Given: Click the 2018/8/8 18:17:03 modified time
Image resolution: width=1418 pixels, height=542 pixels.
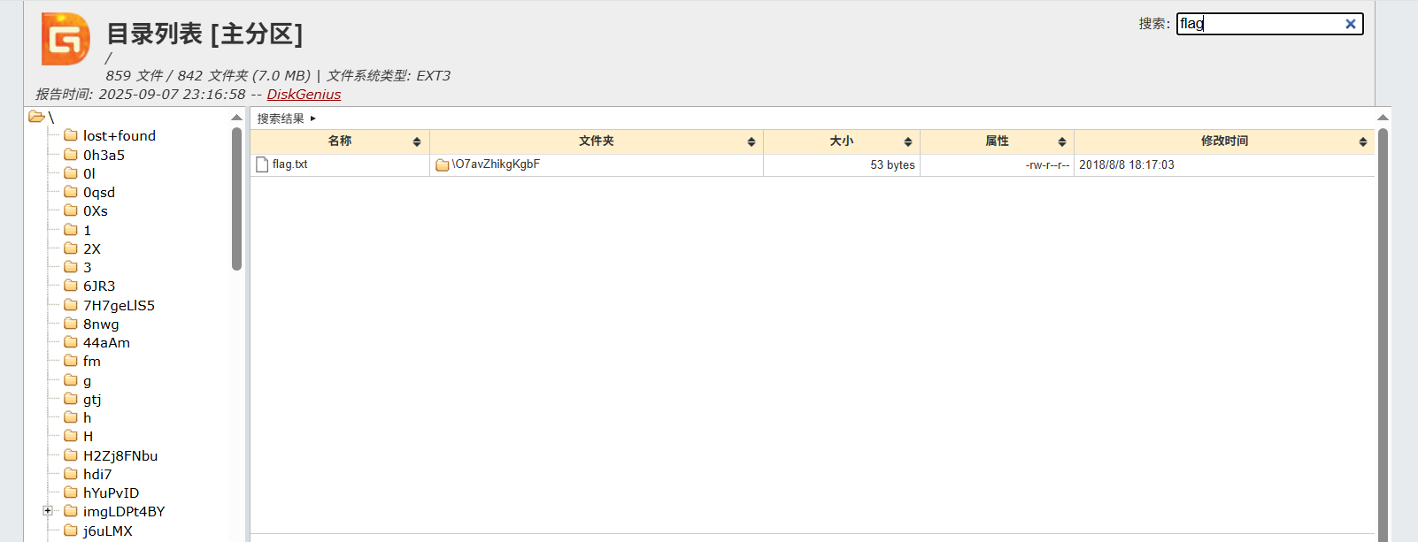Looking at the screenshot, I should tap(1127, 164).
